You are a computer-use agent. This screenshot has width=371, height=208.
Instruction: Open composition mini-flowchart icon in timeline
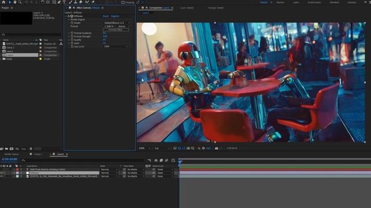click(x=150, y=161)
